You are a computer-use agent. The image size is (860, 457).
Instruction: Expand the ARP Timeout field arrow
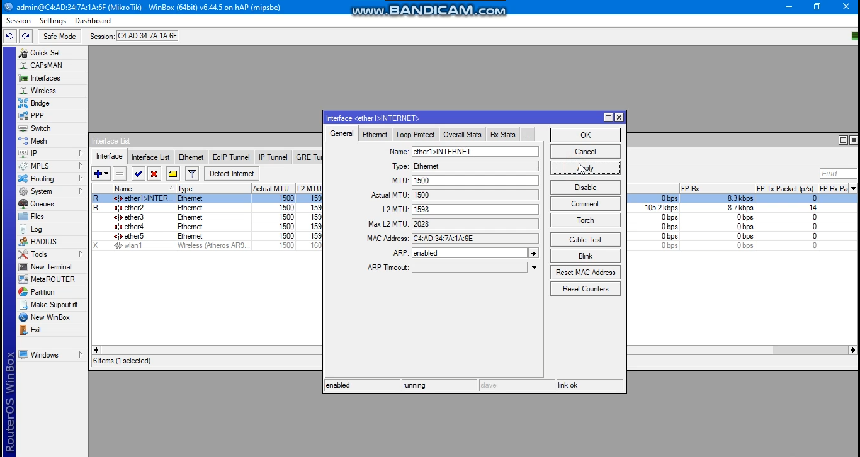click(x=534, y=268)
